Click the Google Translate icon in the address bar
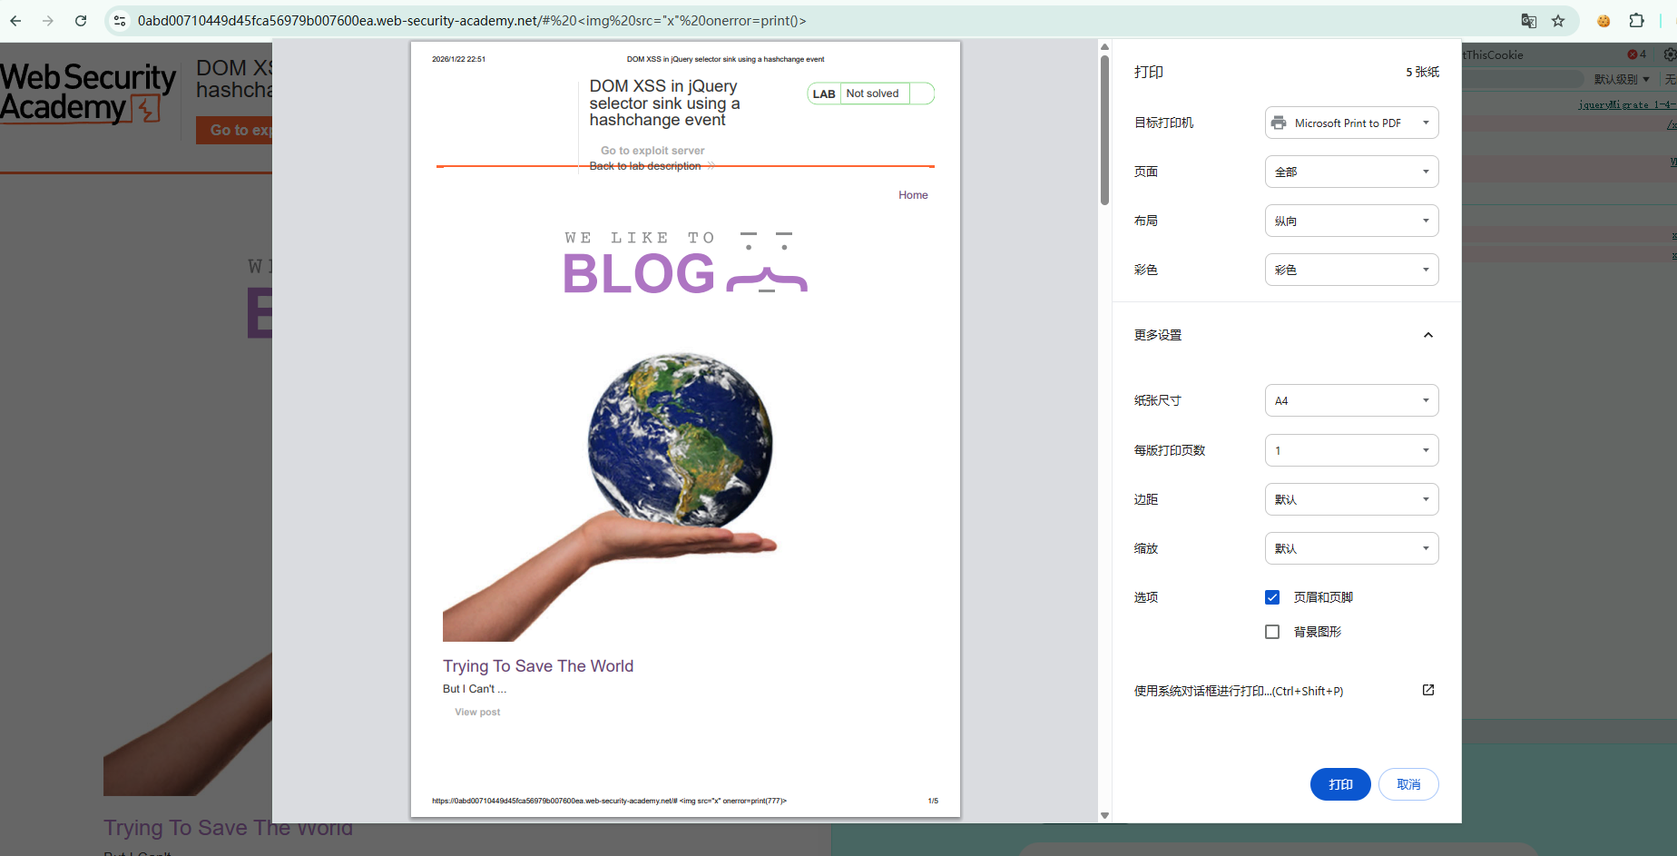Screen dimensions: 1677x856 [x=1529, y=21]
